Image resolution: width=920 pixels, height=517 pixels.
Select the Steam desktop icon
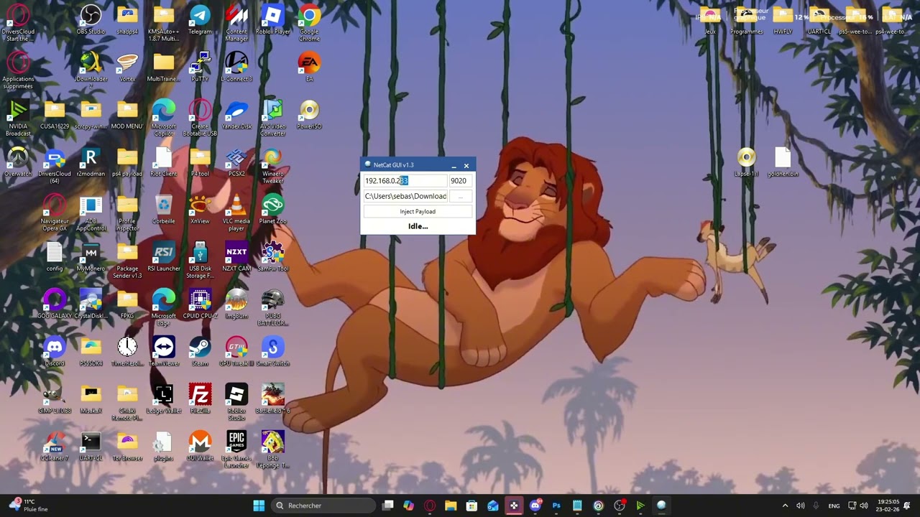click(200, 352)
